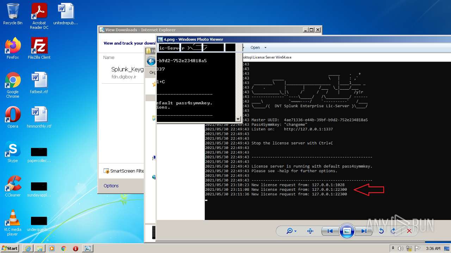Select the VLC media player desktop icon

point(13,223)
